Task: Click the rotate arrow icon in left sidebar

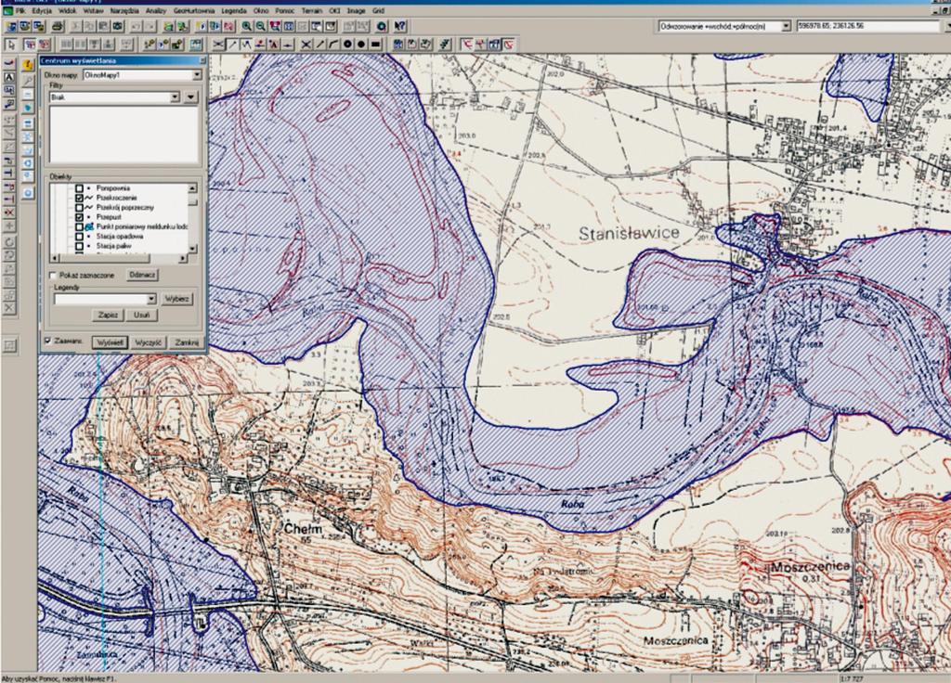Action: [9, 242]
